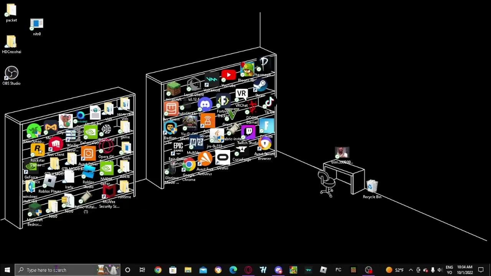The width and height of the screenshot is (491, 276).
Task: Open TikTok desktop shortcut
Action: (x=269, y=105)
